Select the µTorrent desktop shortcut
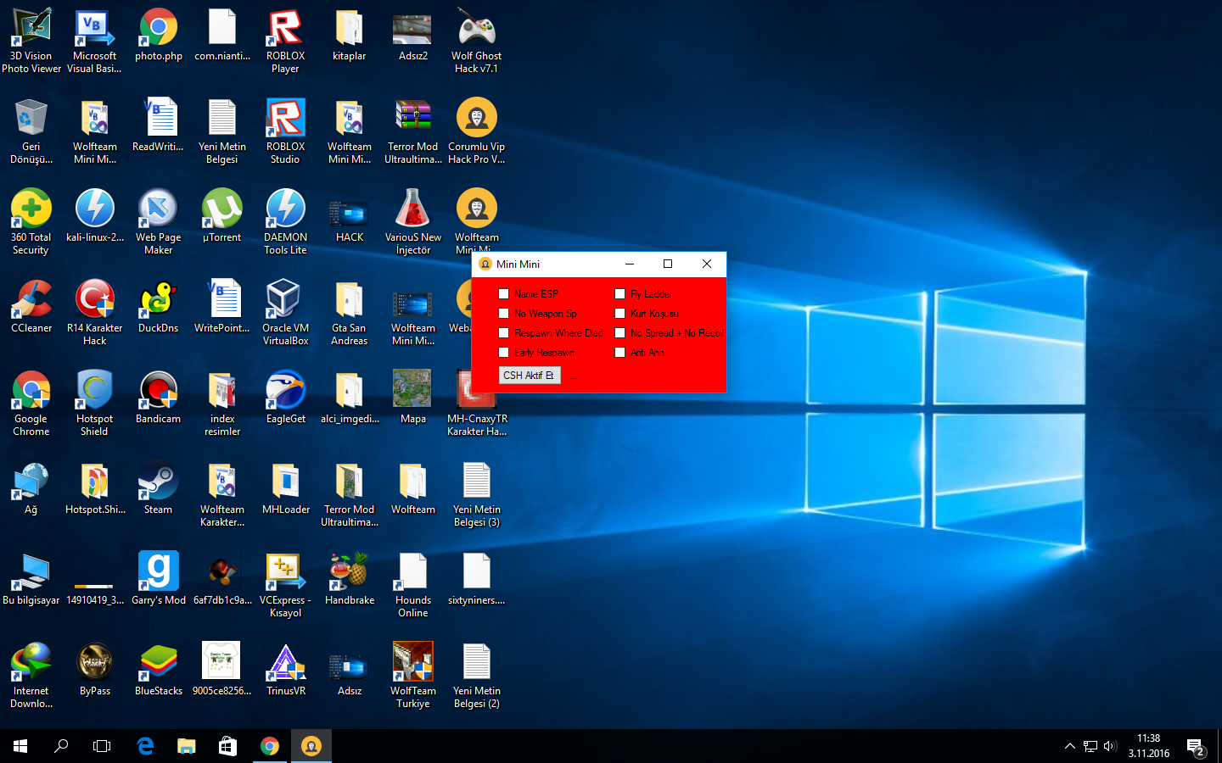The height and width of the screenshot is (763, 1222). pyautogui.click(x=222, y=216)
